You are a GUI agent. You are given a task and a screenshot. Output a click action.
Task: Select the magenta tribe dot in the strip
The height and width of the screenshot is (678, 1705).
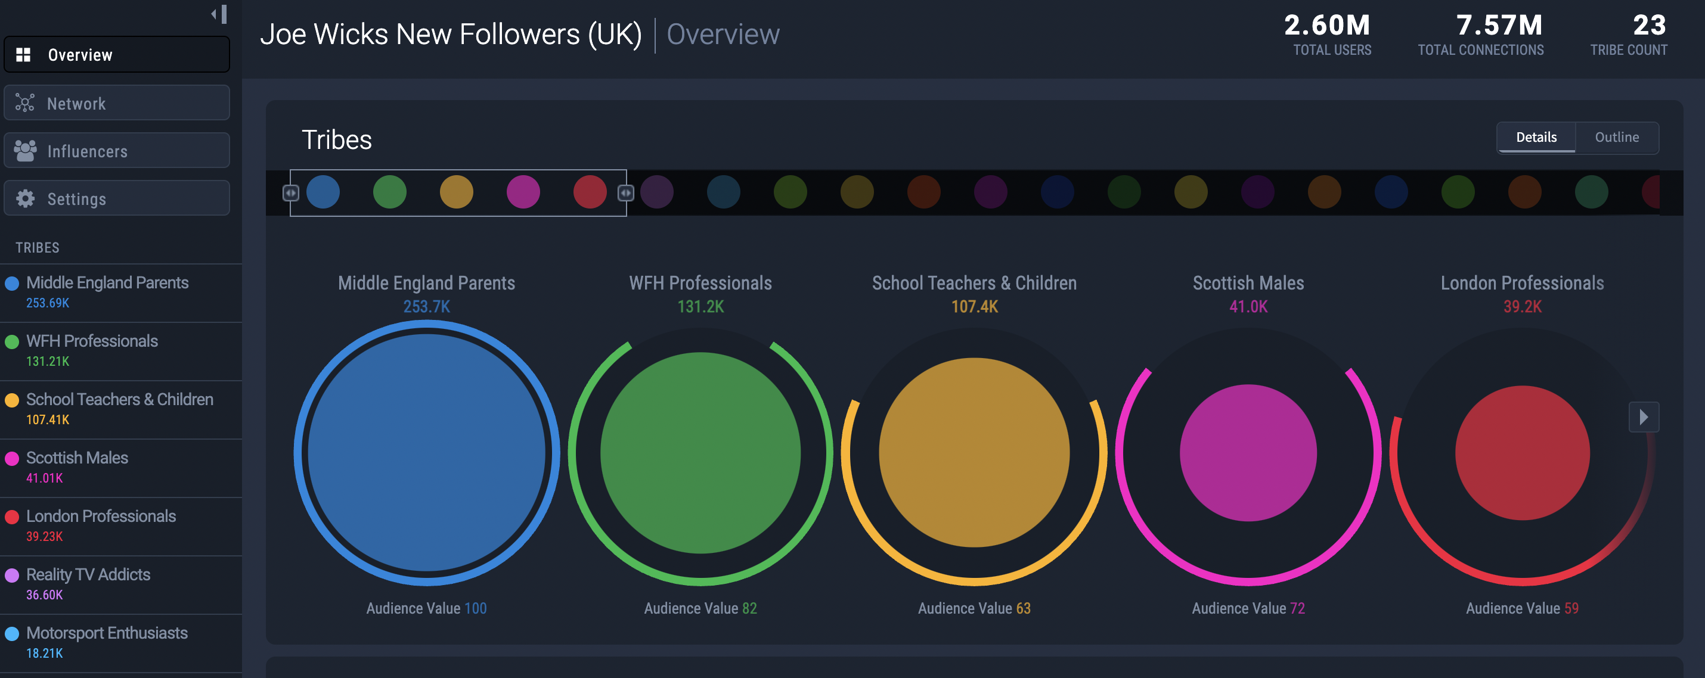point(523,192)
